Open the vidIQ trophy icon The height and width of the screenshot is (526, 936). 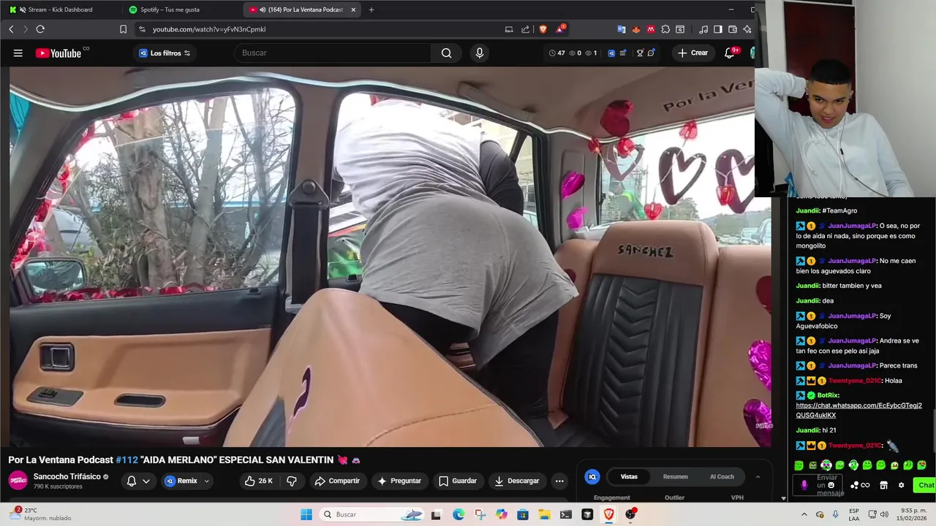pos(639,53)
